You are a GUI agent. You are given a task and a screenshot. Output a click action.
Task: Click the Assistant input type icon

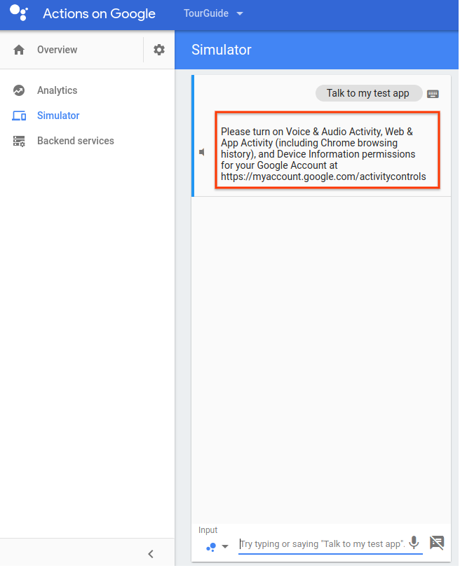(x=211, y=546)
